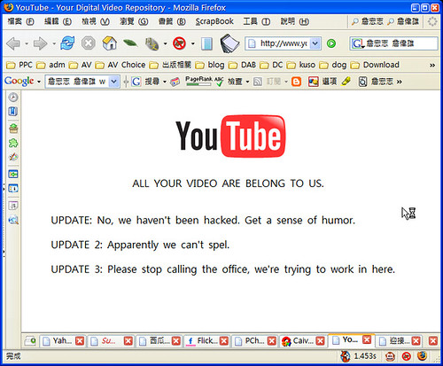Click the Google search box in the navigation bar
Viewport: 443px width, 366px height.
[x=393, y=43]
